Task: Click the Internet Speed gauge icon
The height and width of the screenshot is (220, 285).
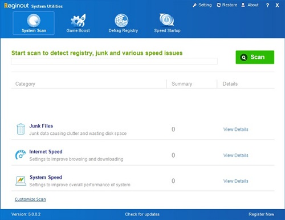Action: pyautogui.click(x=21, y=154)
